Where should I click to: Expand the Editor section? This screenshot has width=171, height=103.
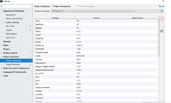point(1,45)
